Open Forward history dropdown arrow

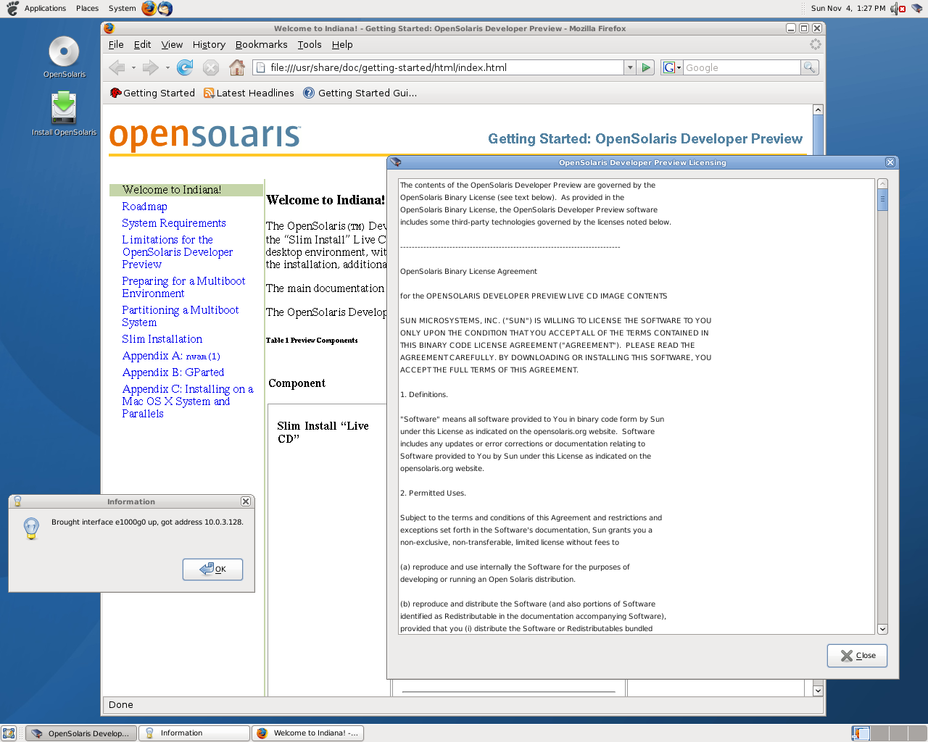tap(167, 67)
